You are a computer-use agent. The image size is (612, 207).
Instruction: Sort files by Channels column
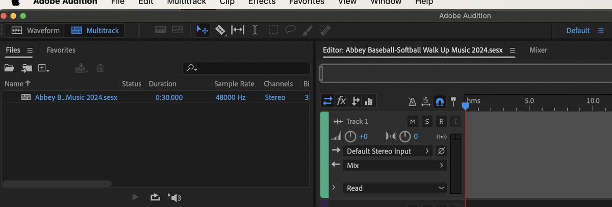point(278,84)
